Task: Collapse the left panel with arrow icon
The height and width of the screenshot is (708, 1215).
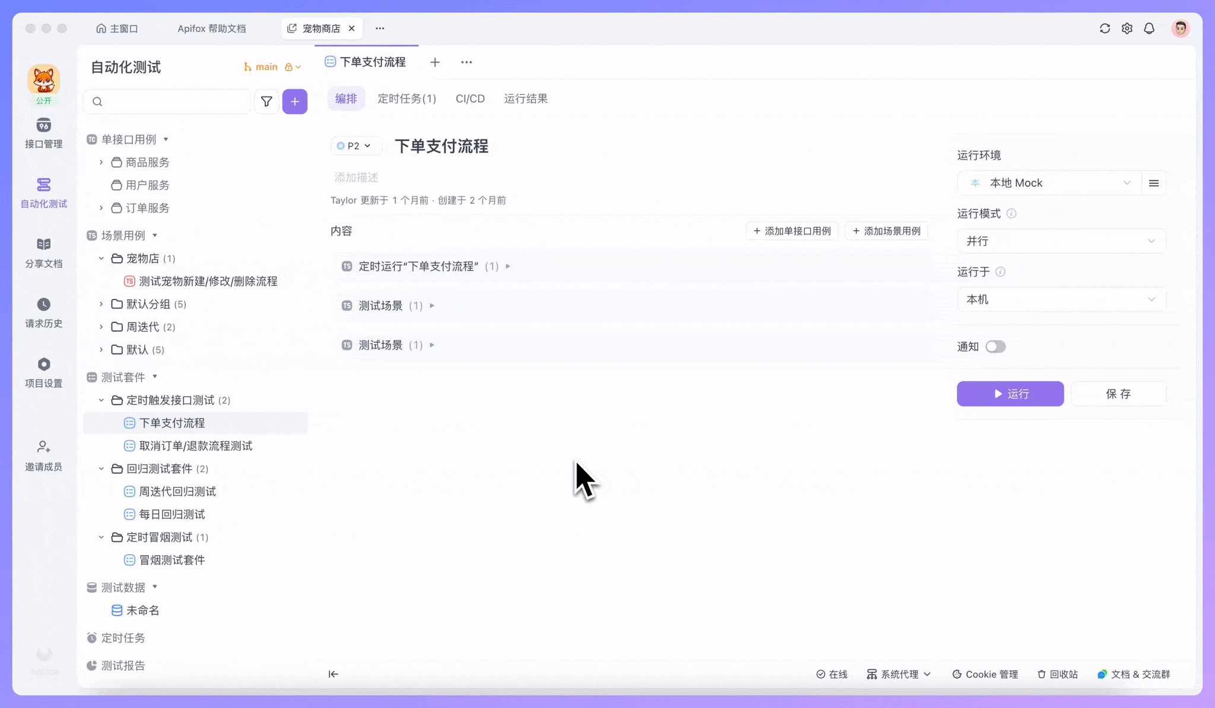Action: pos(333,674)
